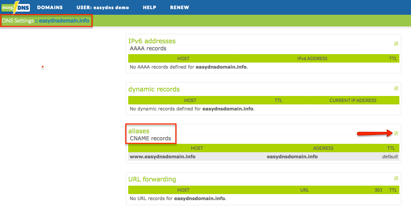
Task: Open the RENEW menu
Action: [180, 8]
